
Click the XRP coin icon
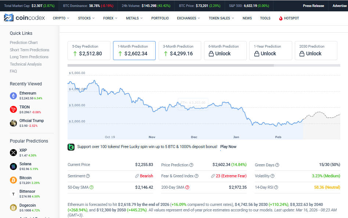14,152
